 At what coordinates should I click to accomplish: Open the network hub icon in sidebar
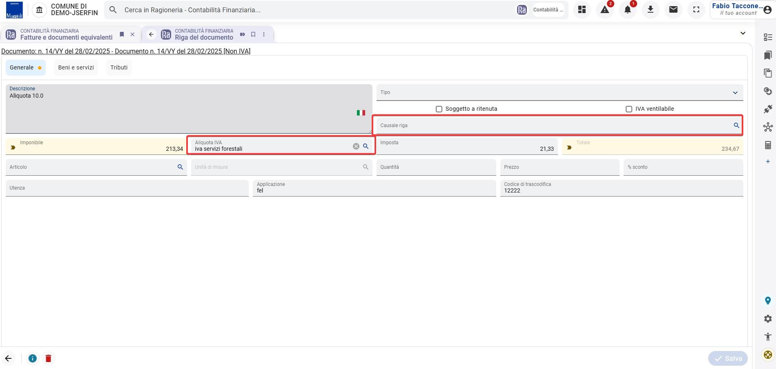(768, 127)
